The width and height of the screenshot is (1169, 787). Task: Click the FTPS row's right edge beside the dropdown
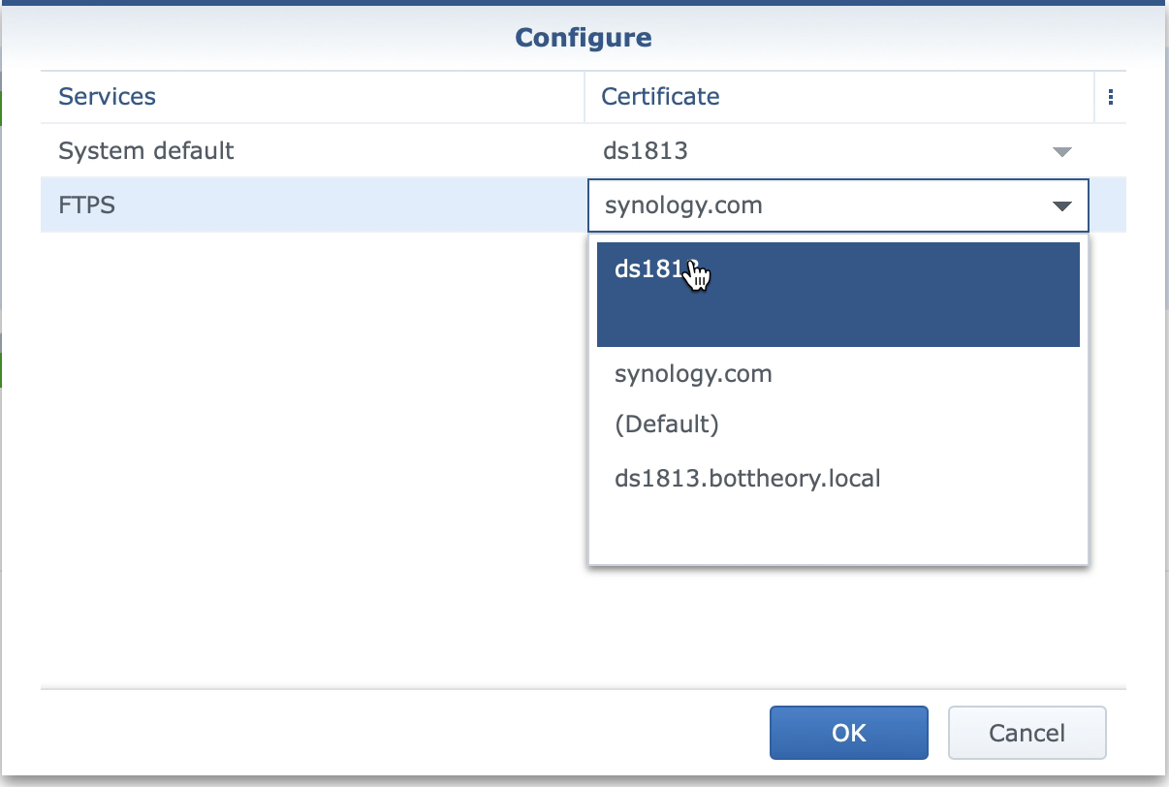(1108, 205)
